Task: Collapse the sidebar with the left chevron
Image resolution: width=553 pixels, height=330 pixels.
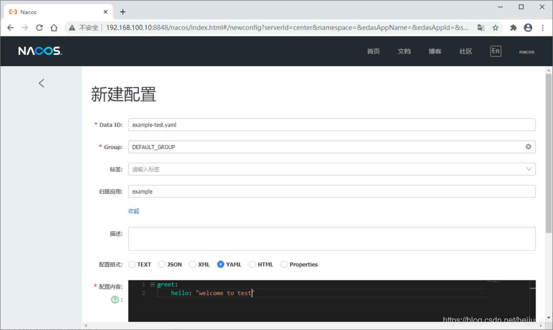Action: pos(41,83)
